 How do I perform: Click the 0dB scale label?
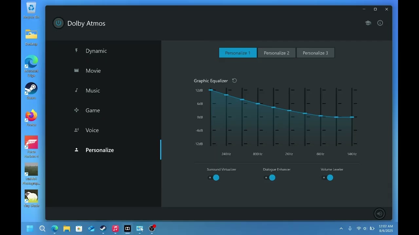(x=200, y=117)
